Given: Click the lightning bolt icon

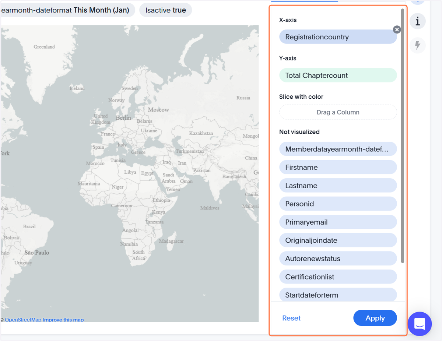Looking at the screenshot, I should (x=418, y=45).
